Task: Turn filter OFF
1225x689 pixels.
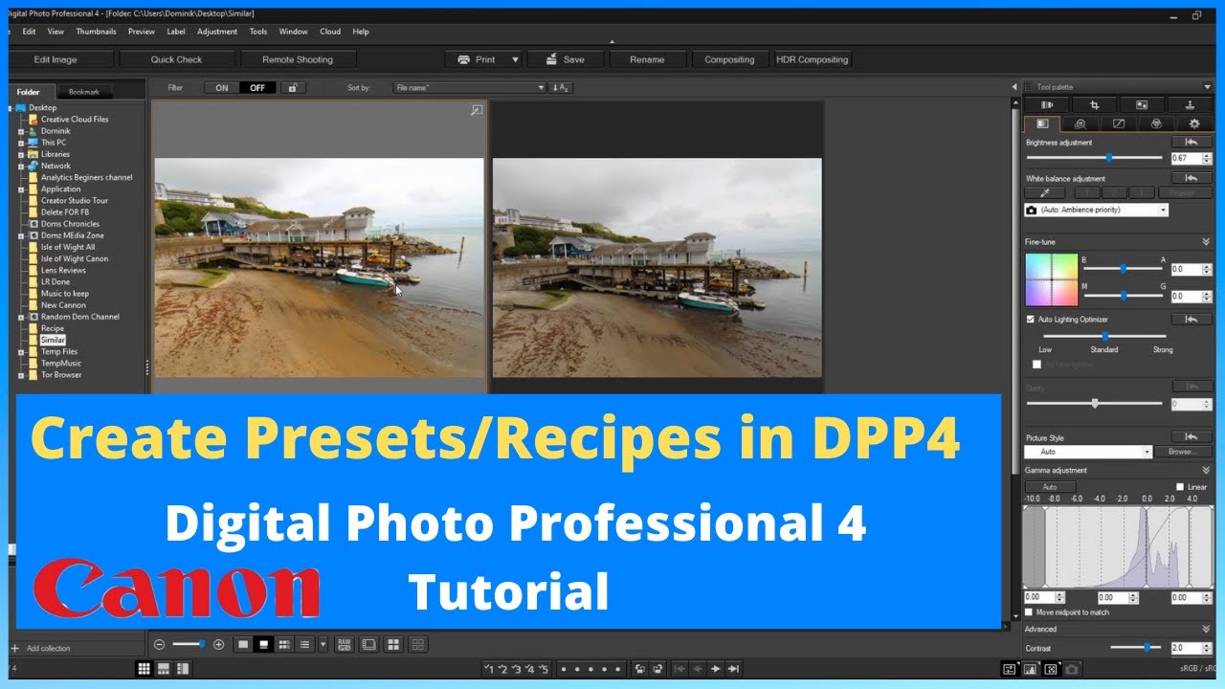Action: pyautogui.click(x=257, y=87)
